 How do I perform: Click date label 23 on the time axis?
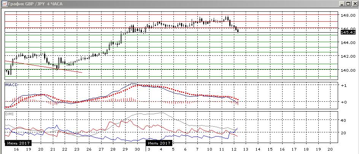click(77, 149)
